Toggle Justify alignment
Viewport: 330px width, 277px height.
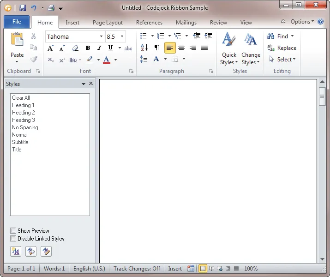click(x=204, y=48)
